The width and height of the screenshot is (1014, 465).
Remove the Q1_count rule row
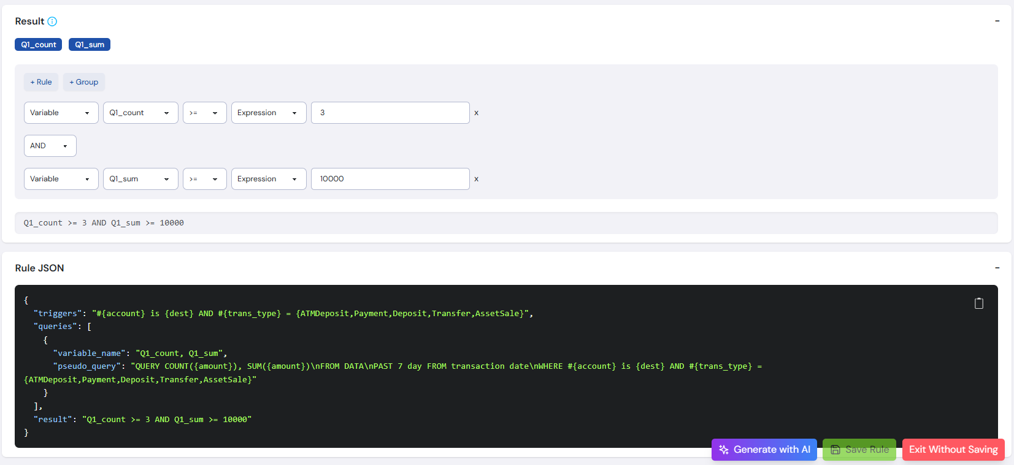(x=476, y=113)
